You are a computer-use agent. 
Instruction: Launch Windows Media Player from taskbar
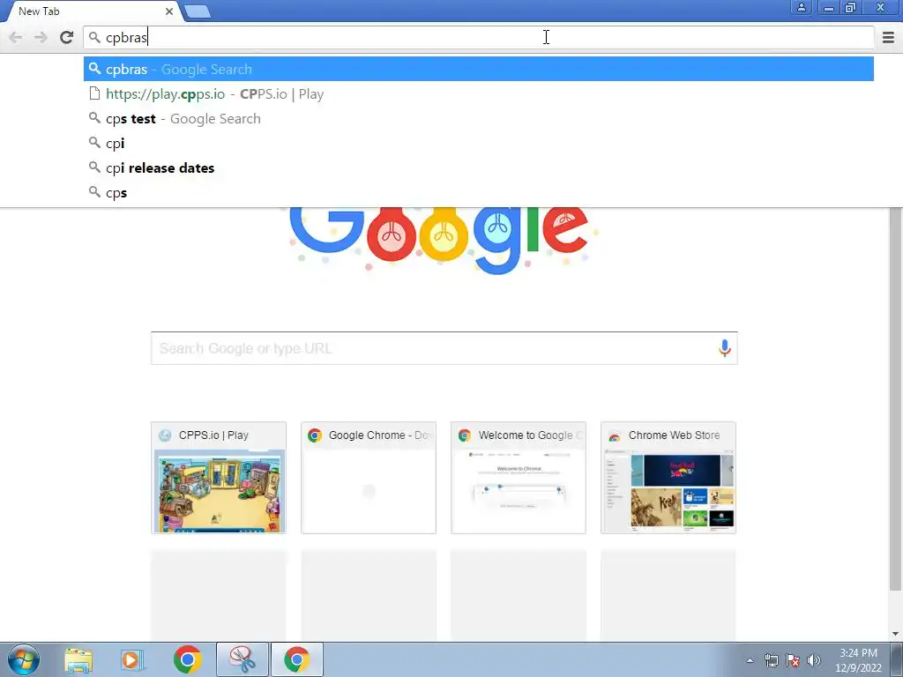coord(132,659)
